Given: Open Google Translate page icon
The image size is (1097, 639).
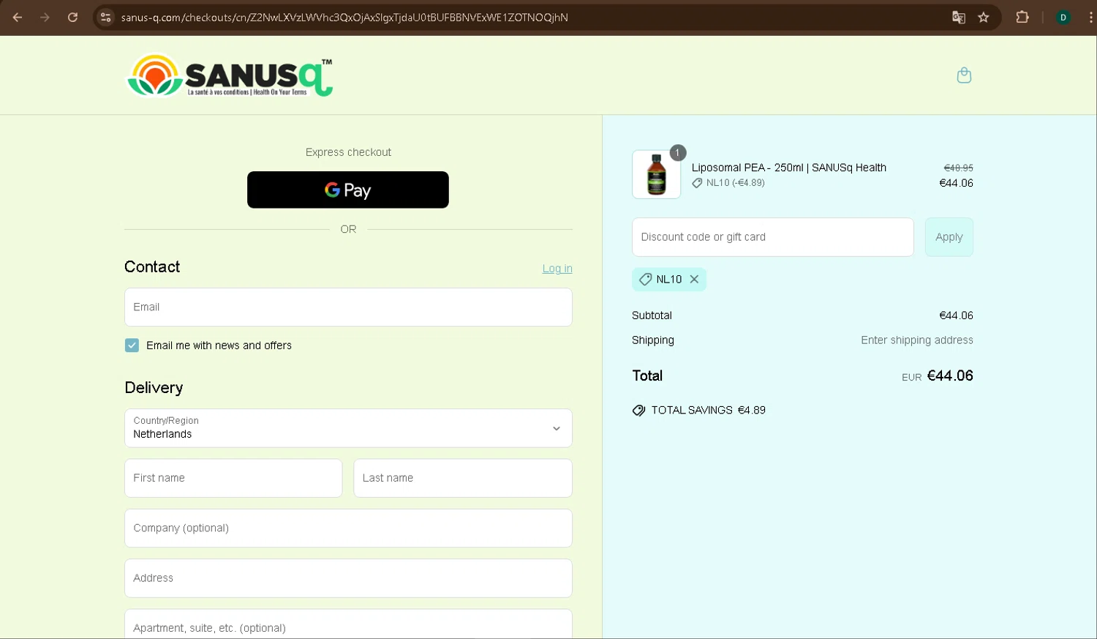Looking at the screenshot, I should (x=958, y=18).
